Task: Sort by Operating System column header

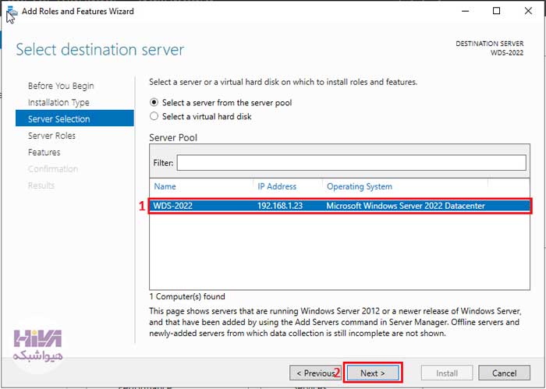Action: point(360,186)
